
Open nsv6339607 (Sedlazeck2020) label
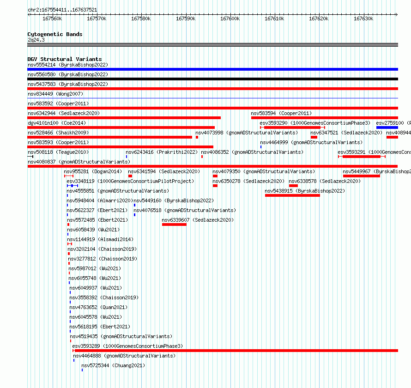pyautogui.click(x=198, y=220)
